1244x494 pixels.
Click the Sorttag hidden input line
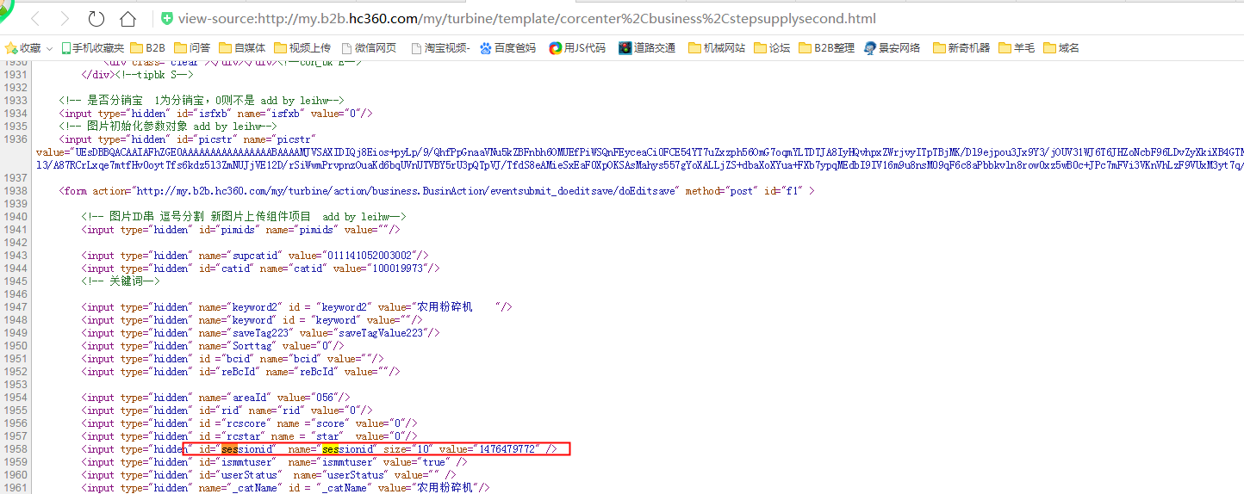213,346
